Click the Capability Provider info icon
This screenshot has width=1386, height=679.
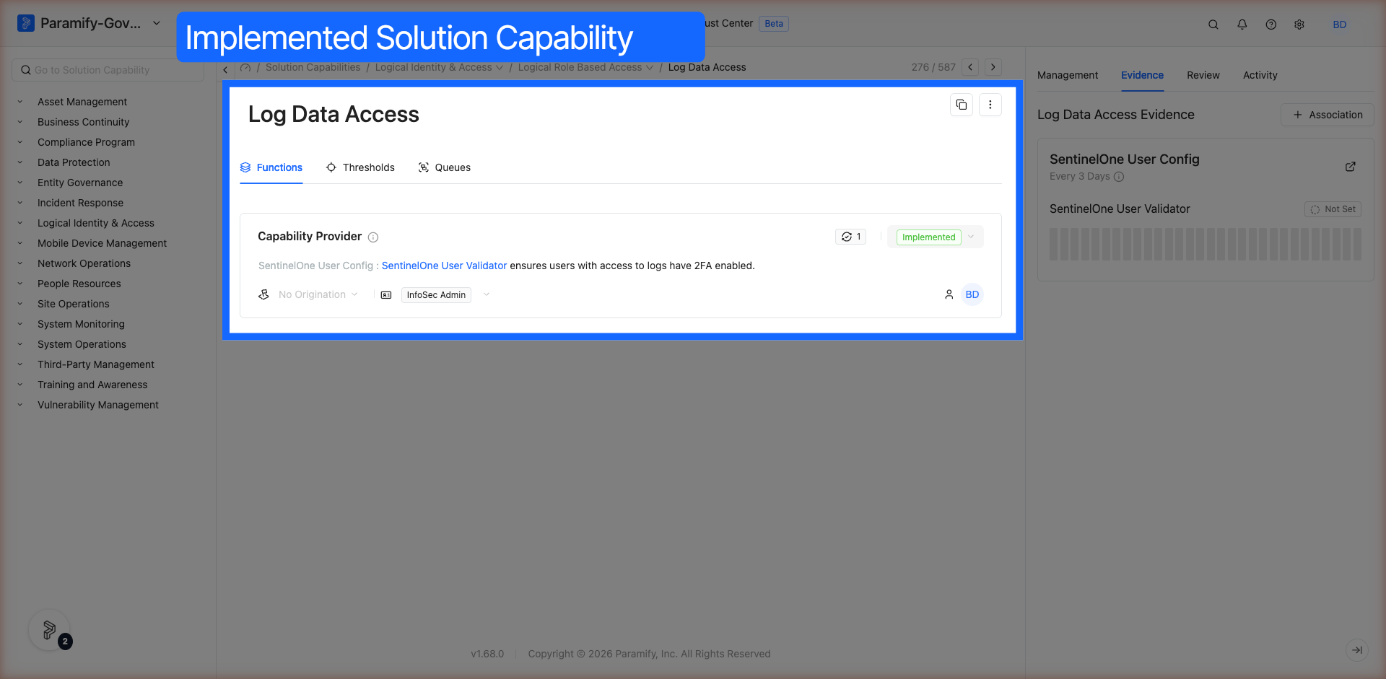(373, 237)
